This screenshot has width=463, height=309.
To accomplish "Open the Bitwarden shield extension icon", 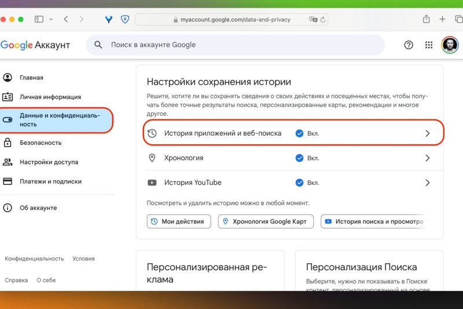I will coord(125,20).
